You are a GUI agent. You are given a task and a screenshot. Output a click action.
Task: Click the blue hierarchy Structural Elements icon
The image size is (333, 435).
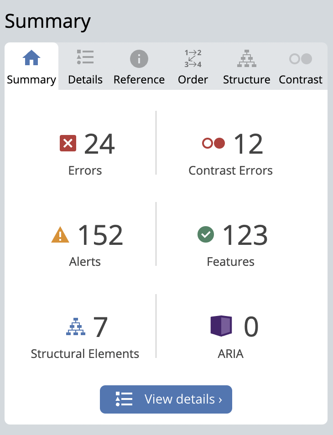tap(76, 327)
